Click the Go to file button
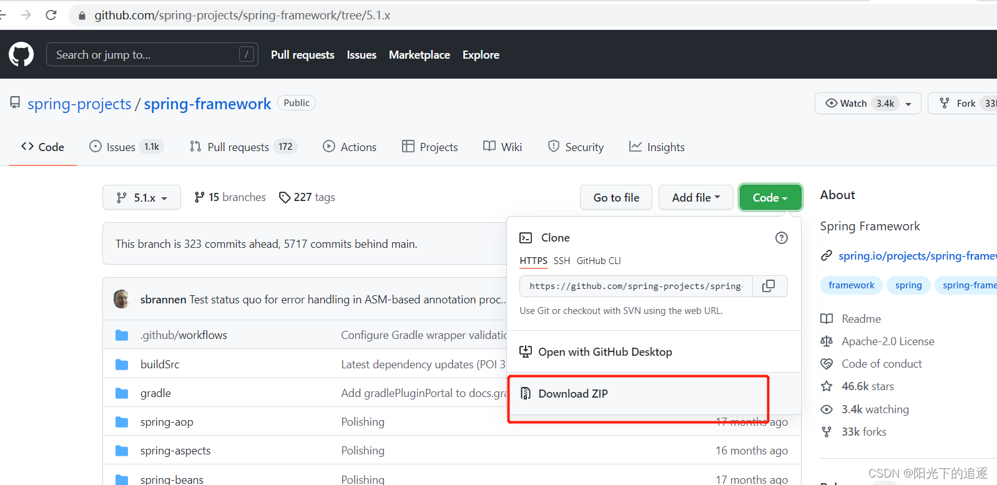This screenshot has height=485, width=997. coord(616,197)
